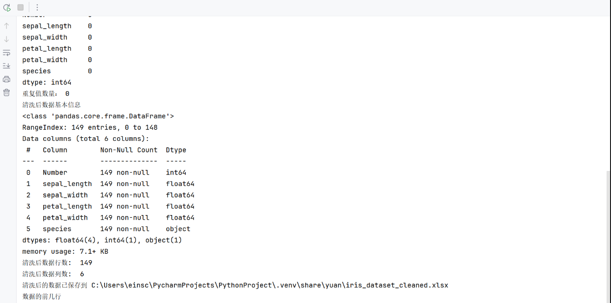Click the 重复值数量 0 output line
The height and width of the screenshot is (303, 611).
[46, 94]
